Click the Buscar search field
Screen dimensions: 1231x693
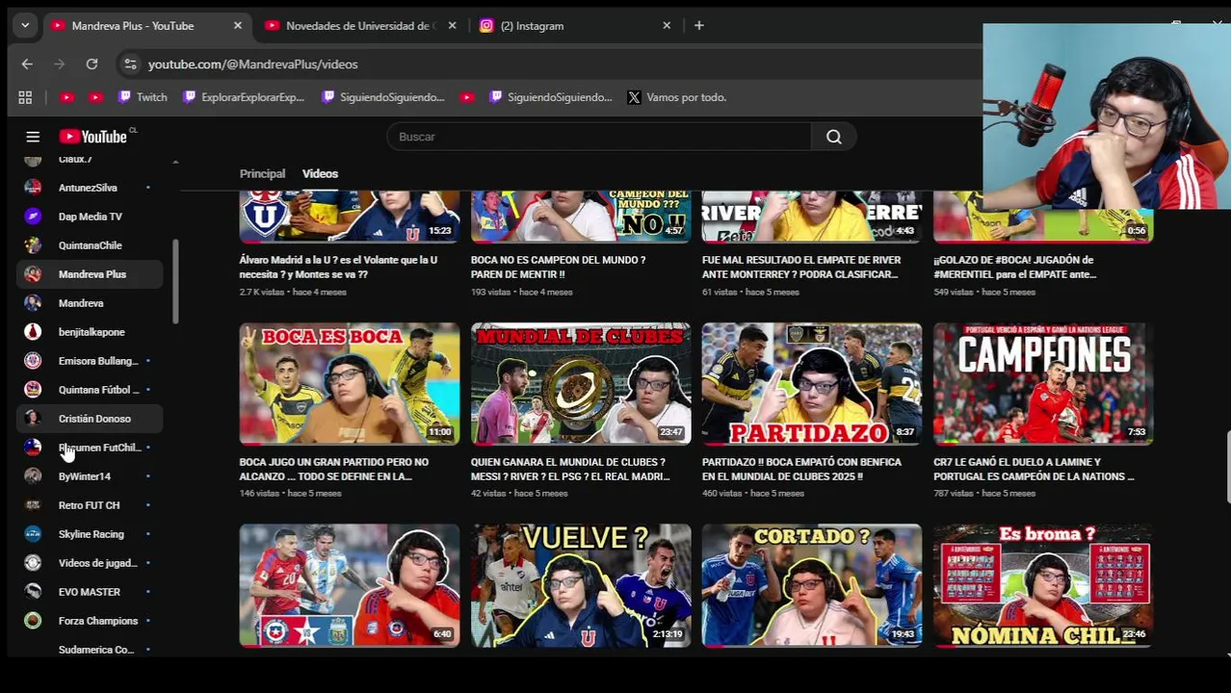point(599,137)
